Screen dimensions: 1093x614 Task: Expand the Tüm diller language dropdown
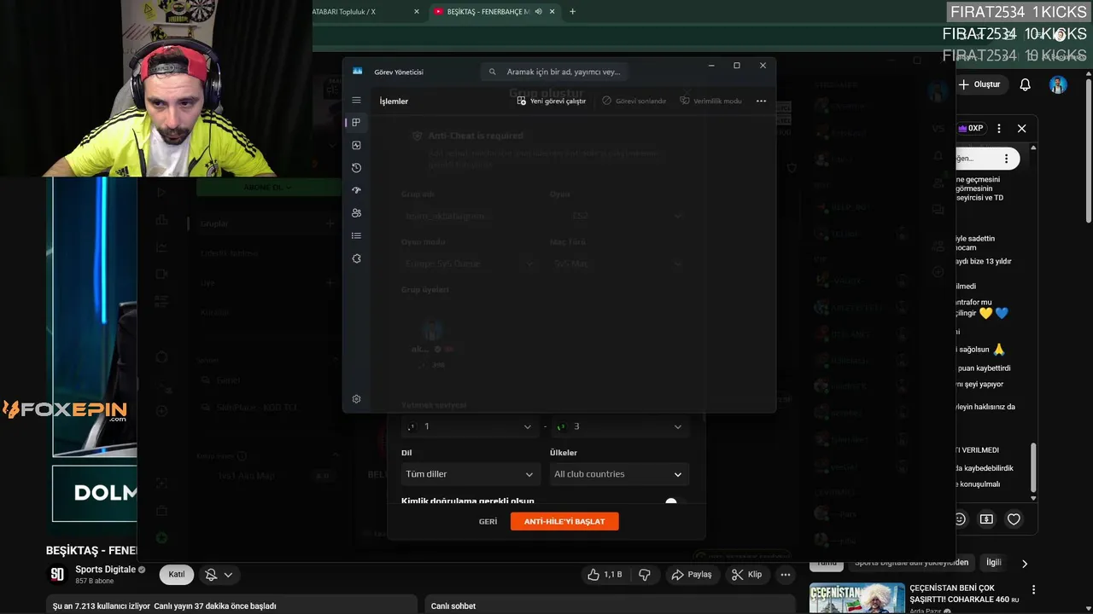click(x=470, y=474)
